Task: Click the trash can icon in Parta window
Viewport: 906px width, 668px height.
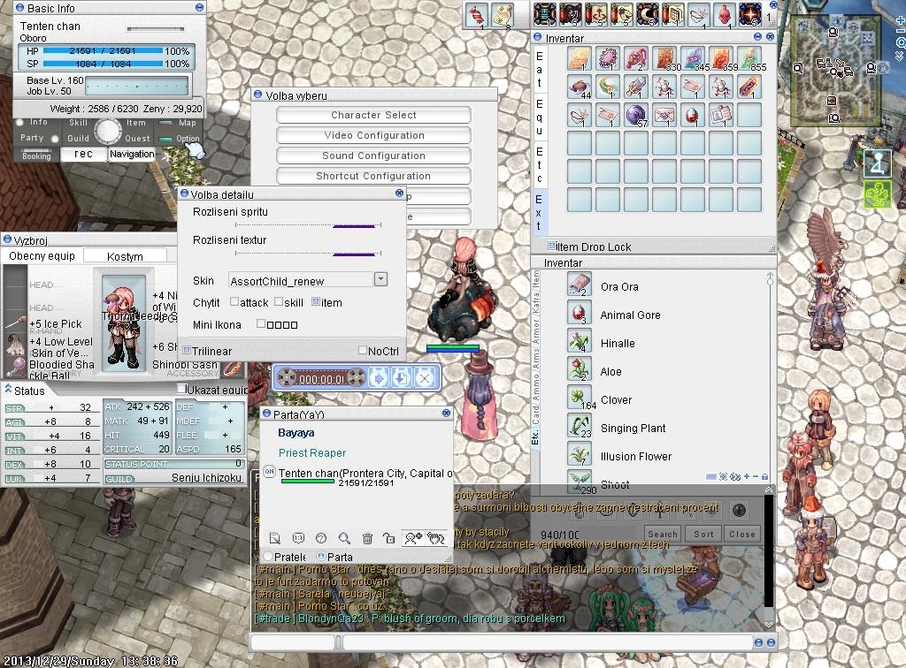Action: coord(367,538)
